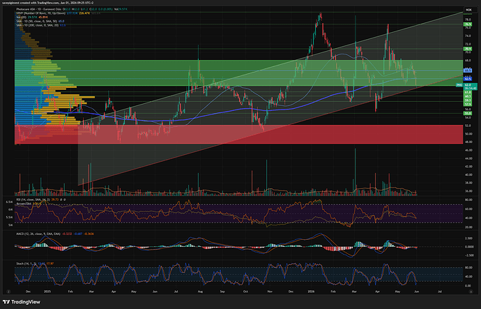Click the green 55.0 price level label
Image resolution: width=481 pixels, height=309 pixels.
click(468, 113)
